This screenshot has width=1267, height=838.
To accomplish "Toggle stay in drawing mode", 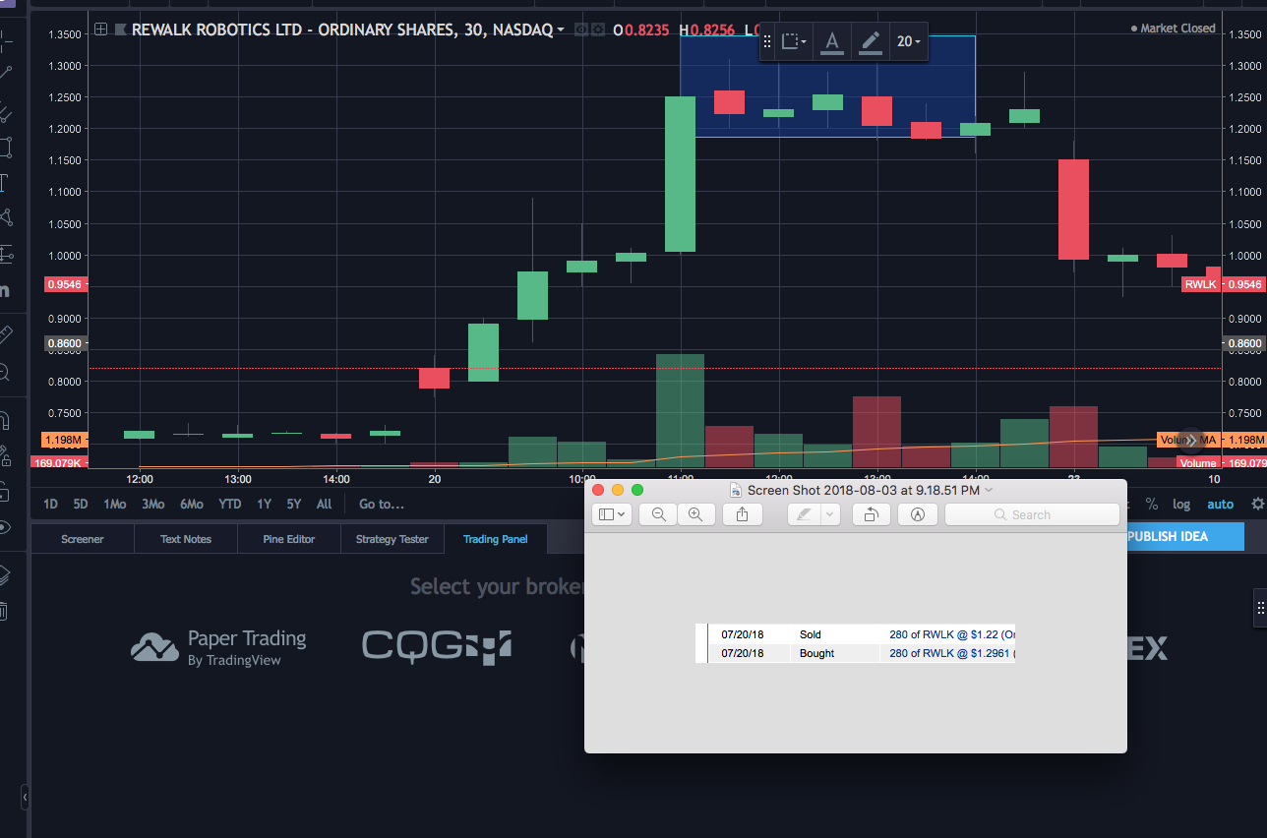I will [x=5, y=455].
